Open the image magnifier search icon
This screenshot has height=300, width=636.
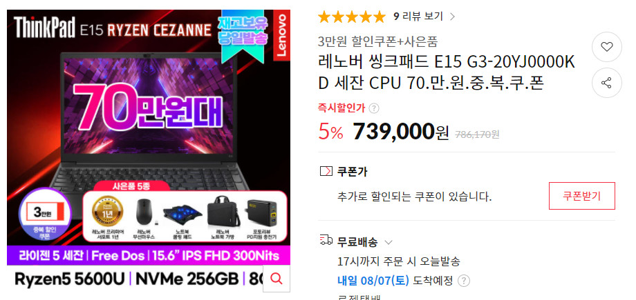point(277,279)
